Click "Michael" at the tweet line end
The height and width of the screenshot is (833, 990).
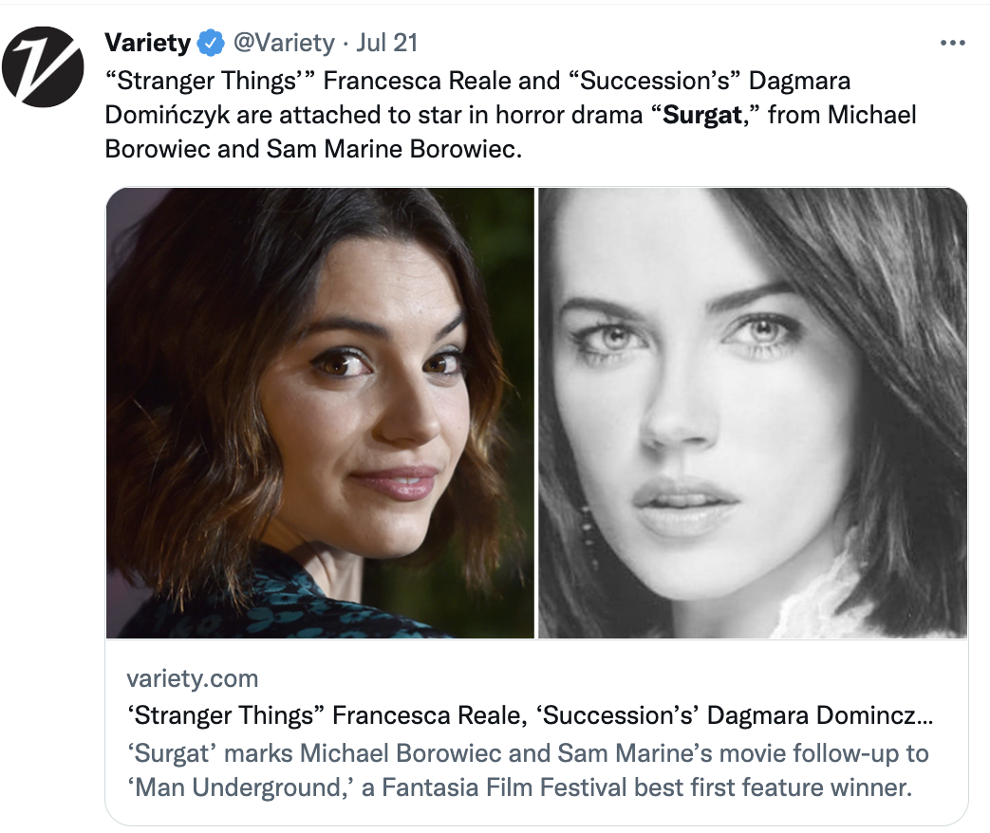coord(872,116)
